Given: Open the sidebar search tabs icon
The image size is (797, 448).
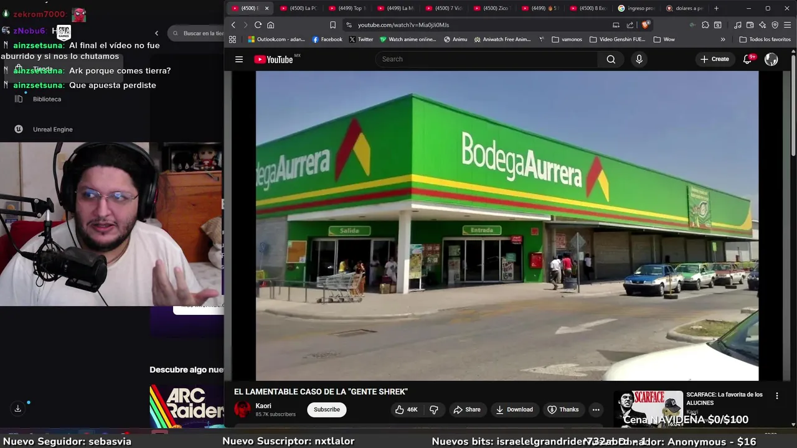Looking at the screenshot, I should coord(718,25).
